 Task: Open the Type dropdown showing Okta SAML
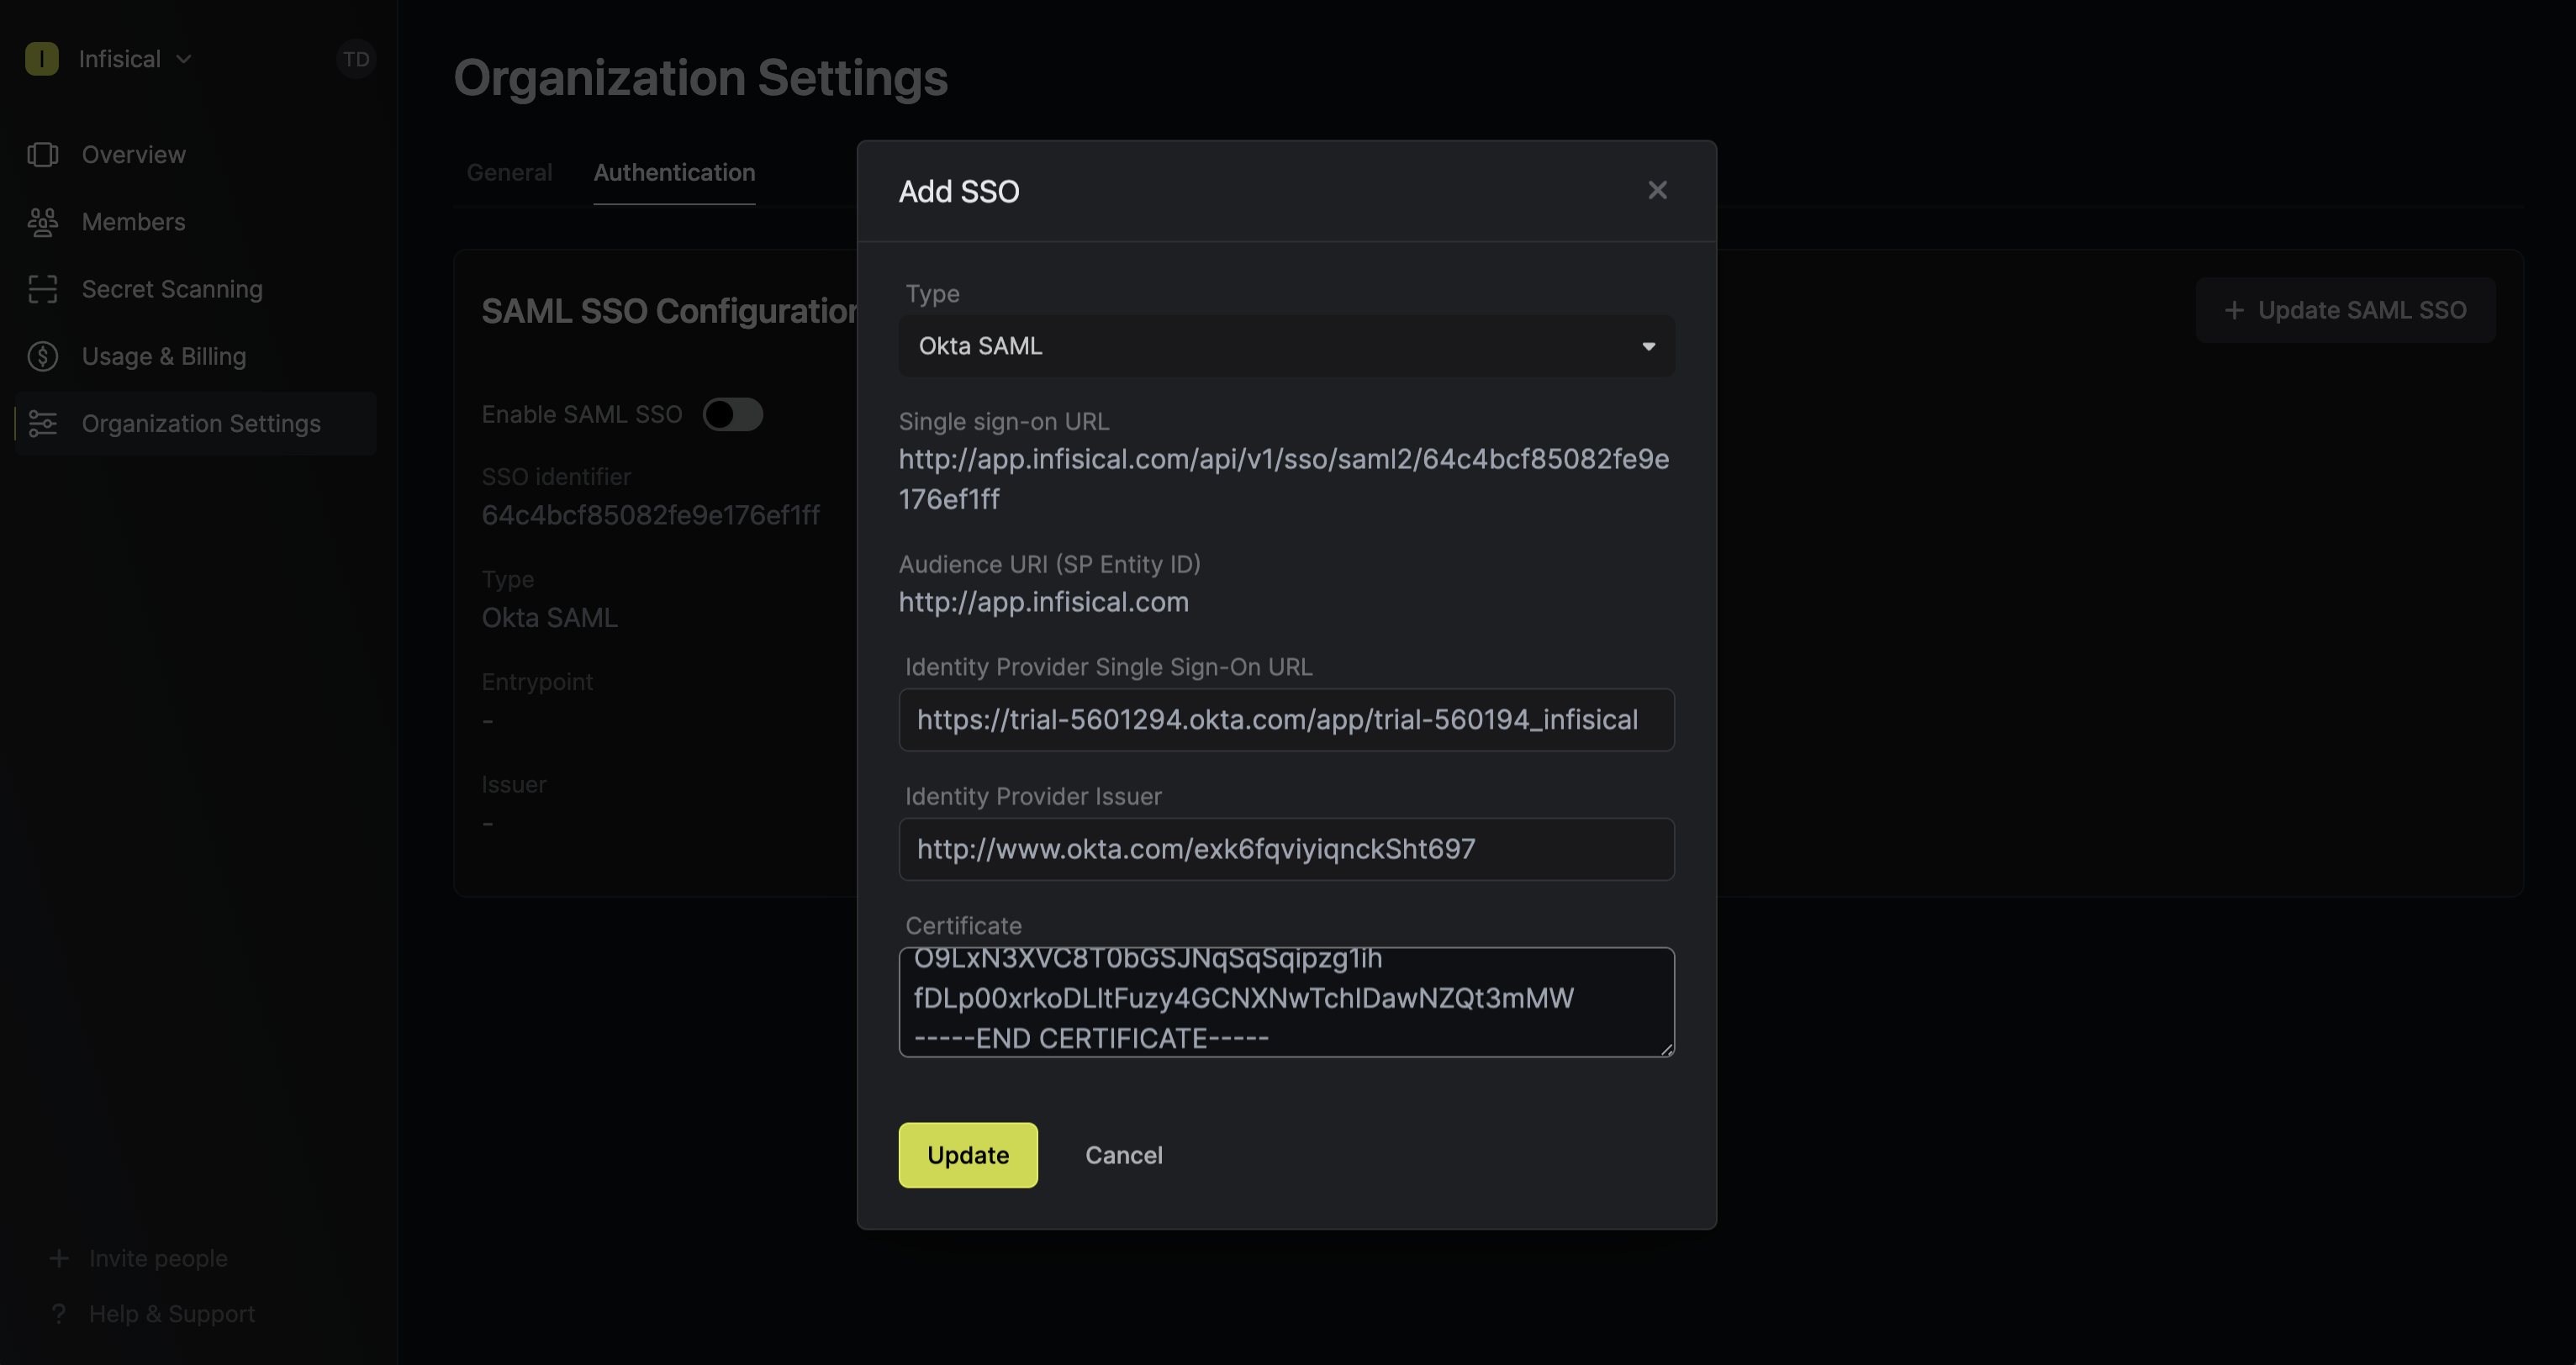(x=1286, y=346)
